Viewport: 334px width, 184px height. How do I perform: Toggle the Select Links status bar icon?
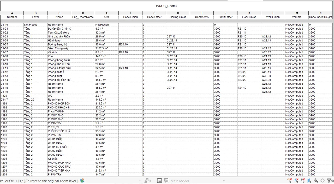click(290, 181)
